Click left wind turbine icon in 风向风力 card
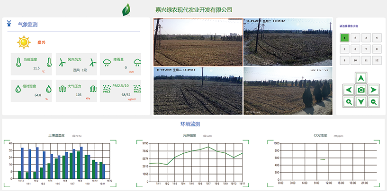This screenshot has height=191, width=387. (x=63, y=62)
